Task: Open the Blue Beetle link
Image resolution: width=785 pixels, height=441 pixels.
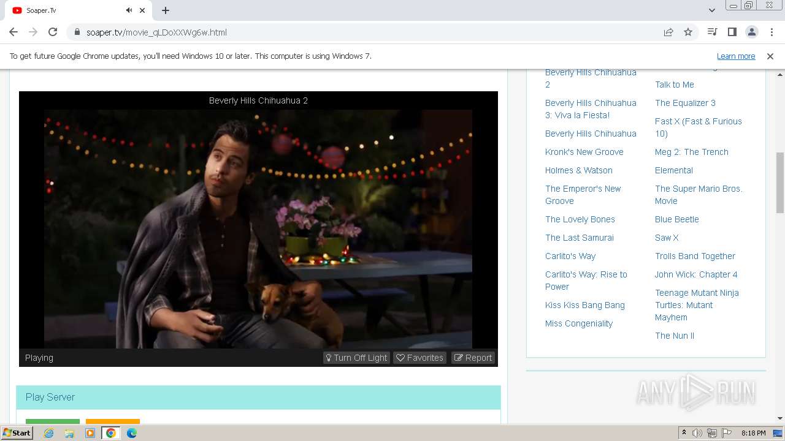Action: pos(676,219)
